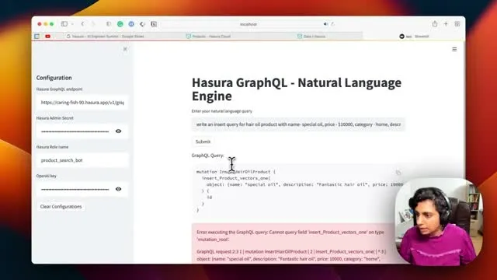This screenshot has height=280, width=497.
Task: Open a new Safari tab
Action: pyautogui.click(x=446, y=24)
